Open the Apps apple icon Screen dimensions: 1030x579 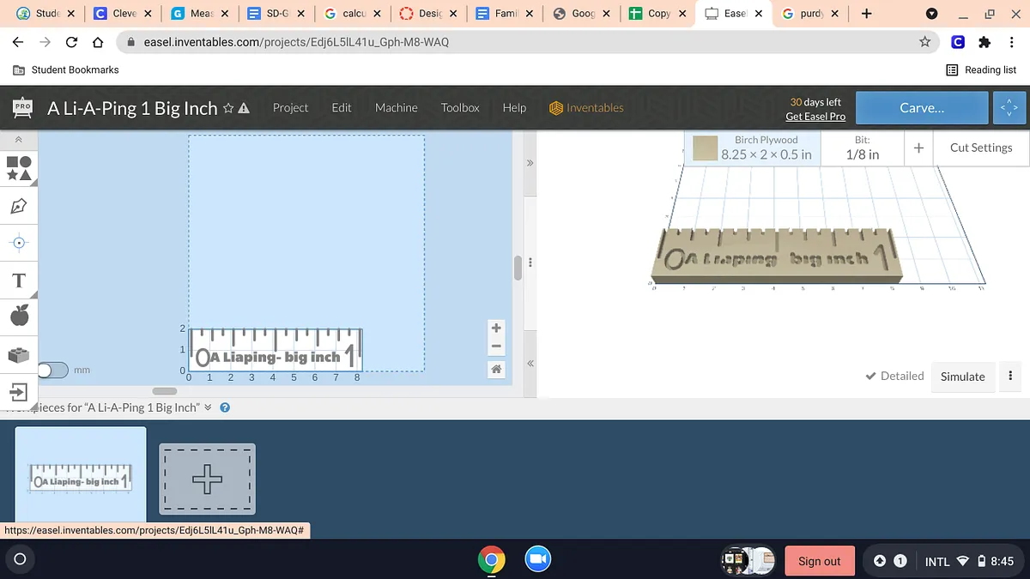tap(19, 317)
